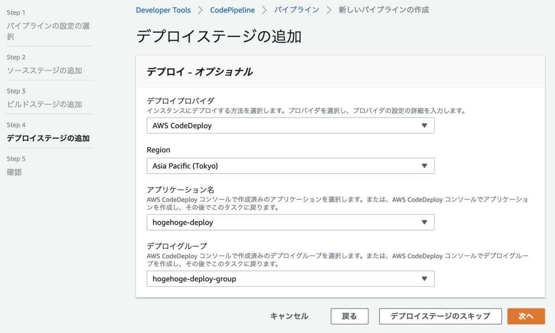Open the Developer Tools breadcrumb link
The image size is (555, 333).
point(163,10)
